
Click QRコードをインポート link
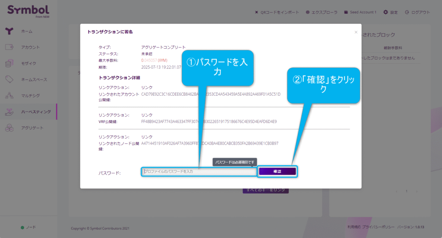(x=280, y=13)
